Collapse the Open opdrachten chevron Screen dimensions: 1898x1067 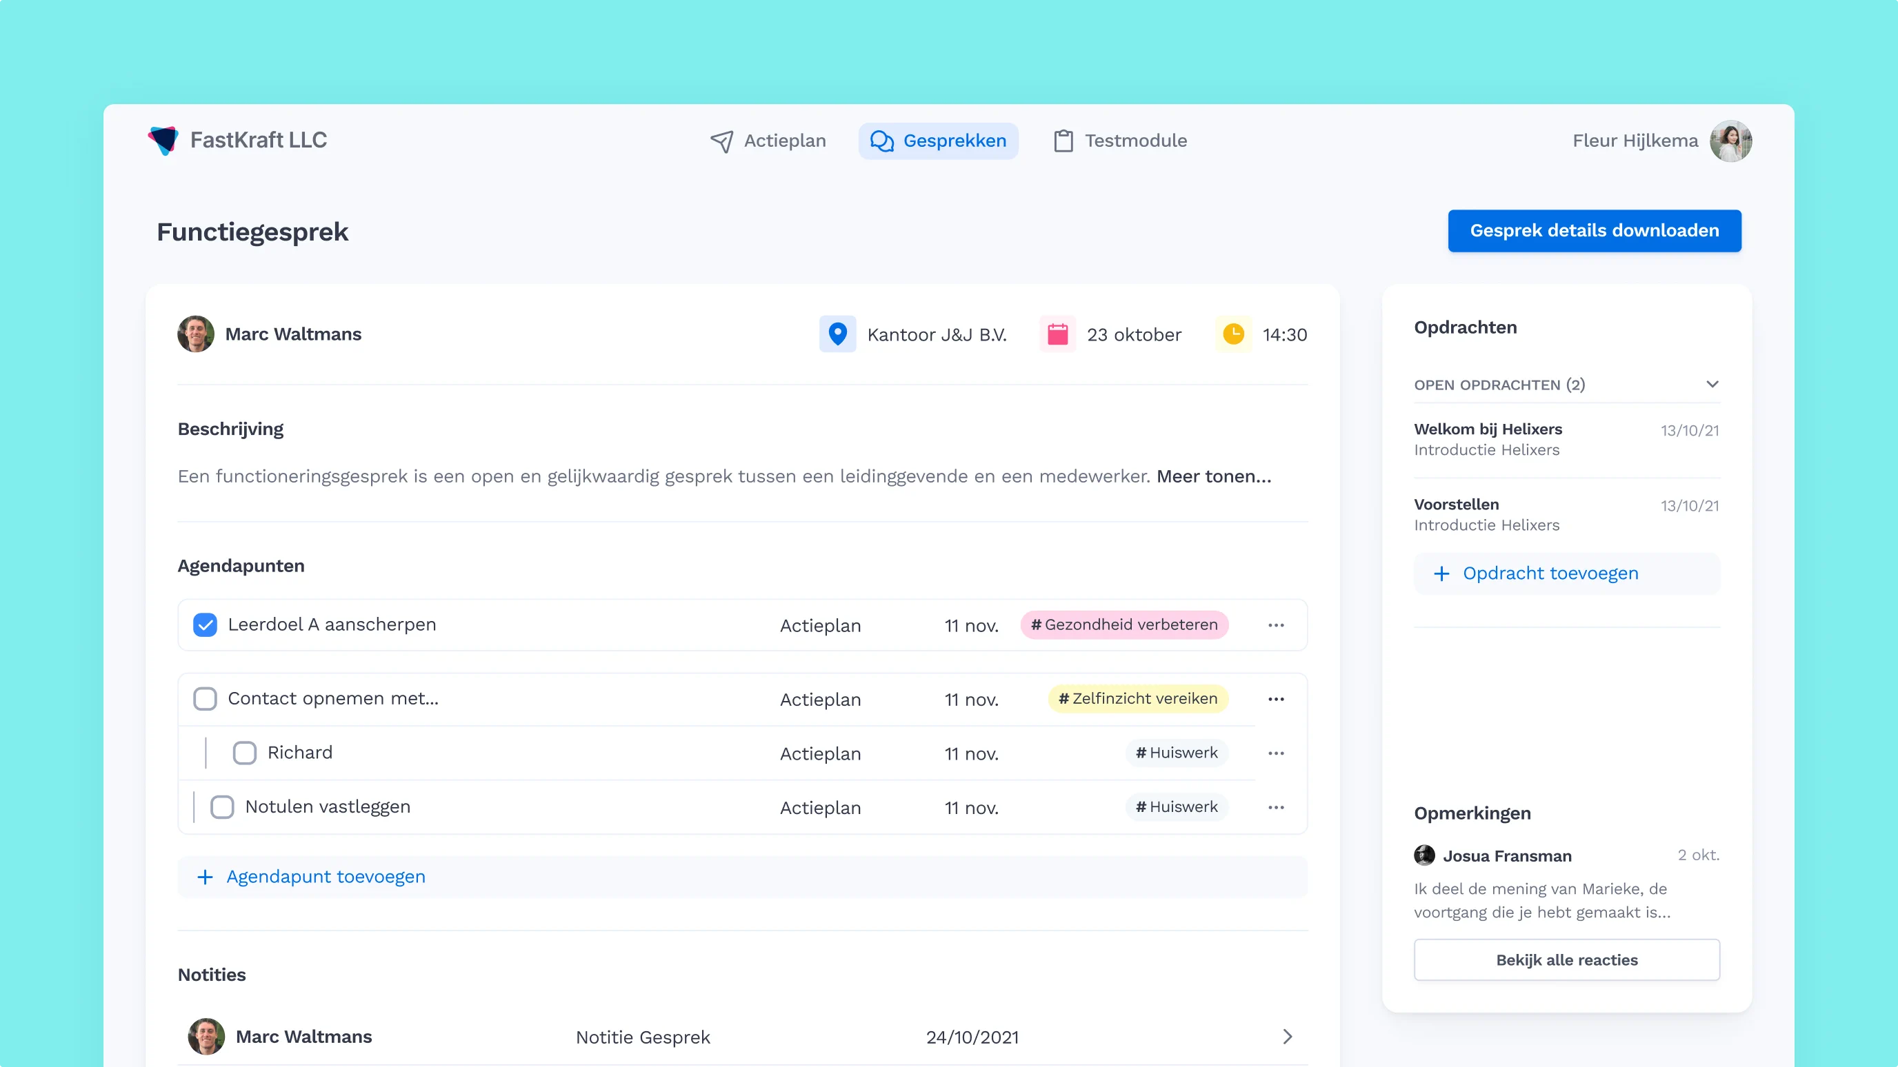point(1712,385)
